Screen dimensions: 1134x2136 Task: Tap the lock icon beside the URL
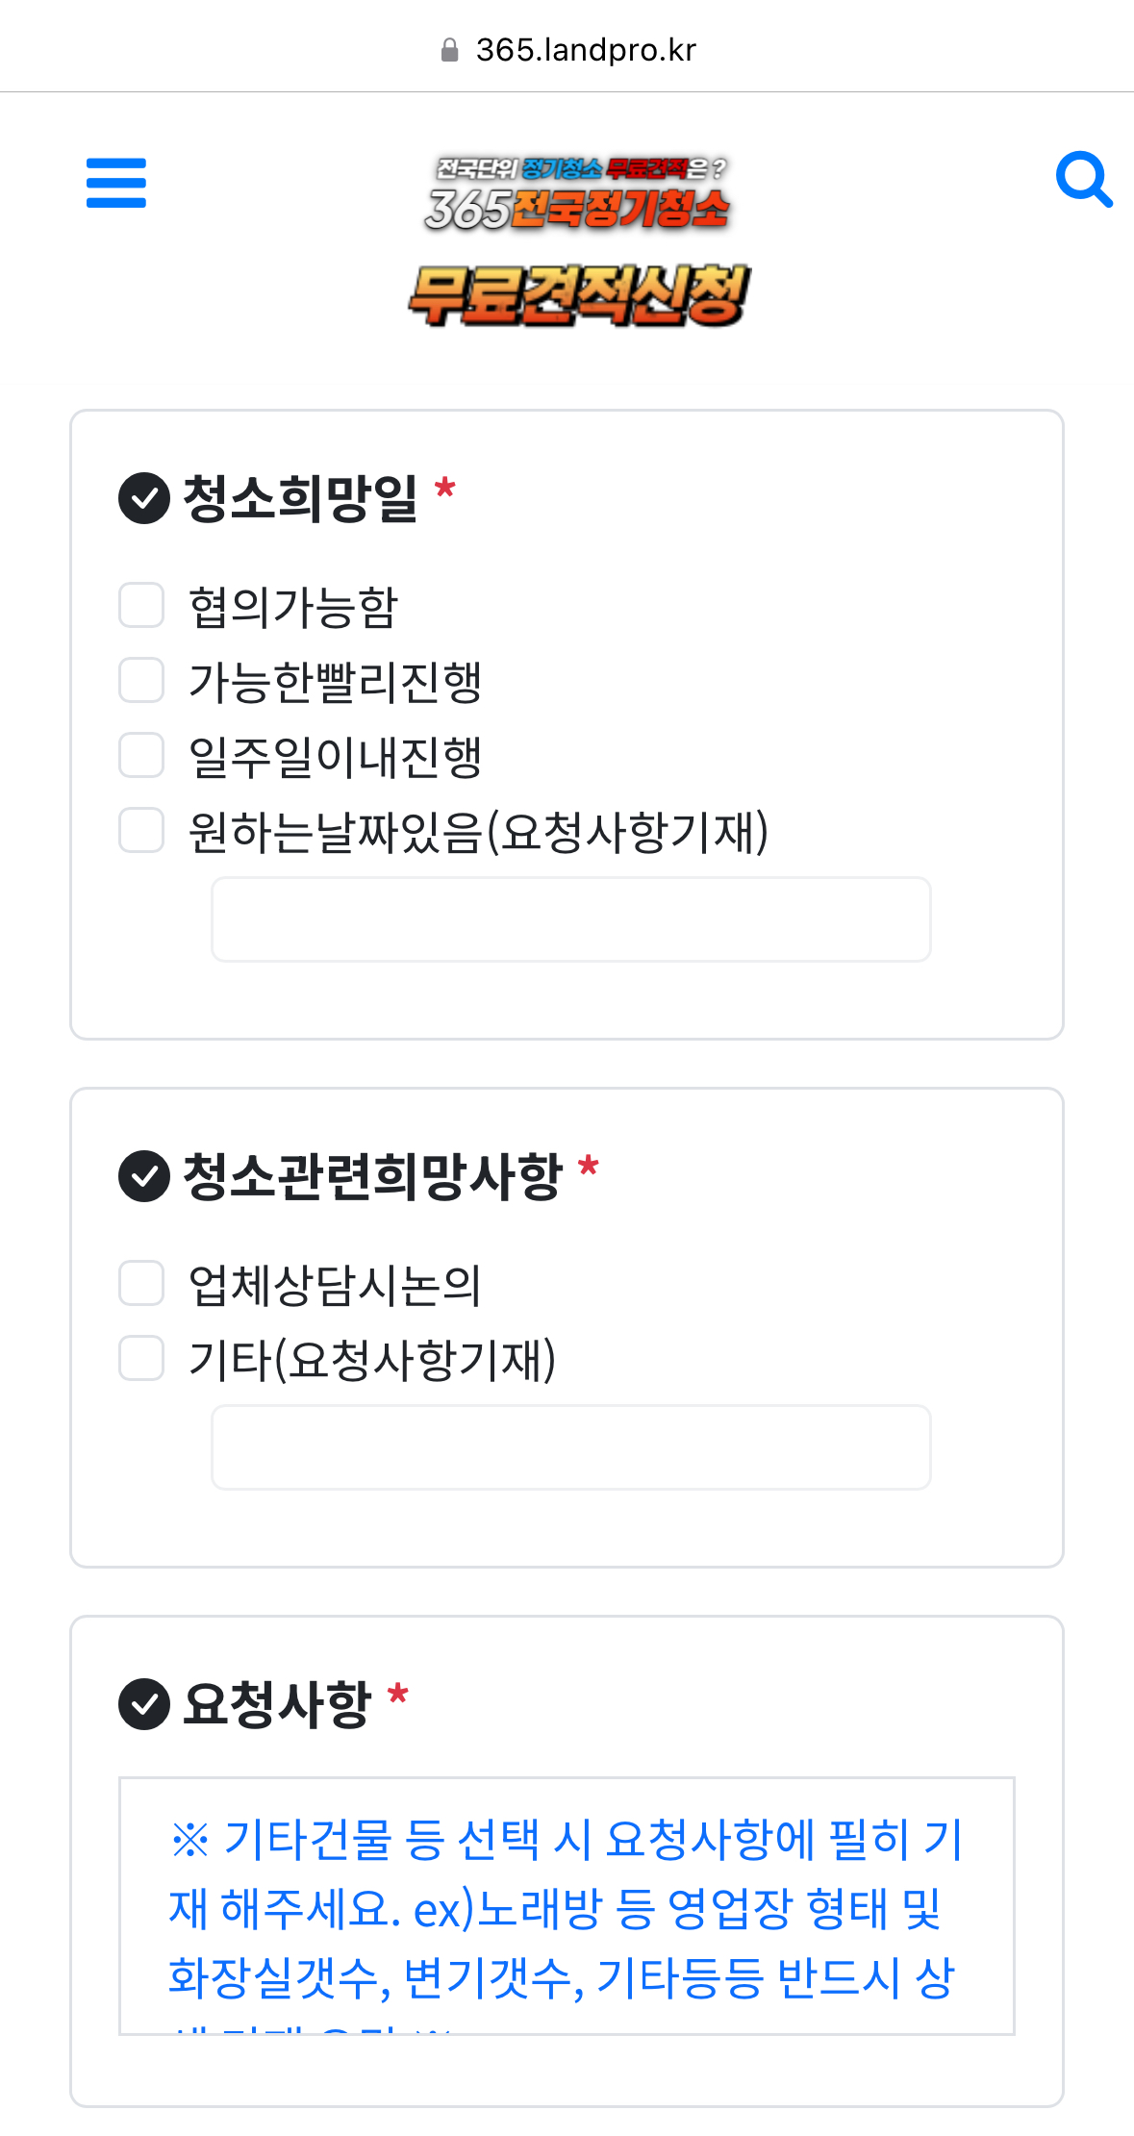(449, 50)
